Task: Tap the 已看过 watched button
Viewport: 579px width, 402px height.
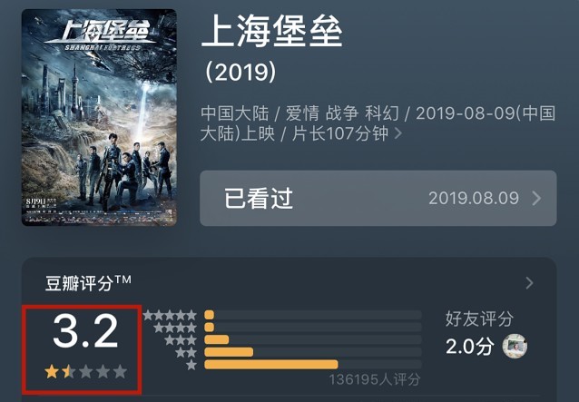Action: (378, 198)
